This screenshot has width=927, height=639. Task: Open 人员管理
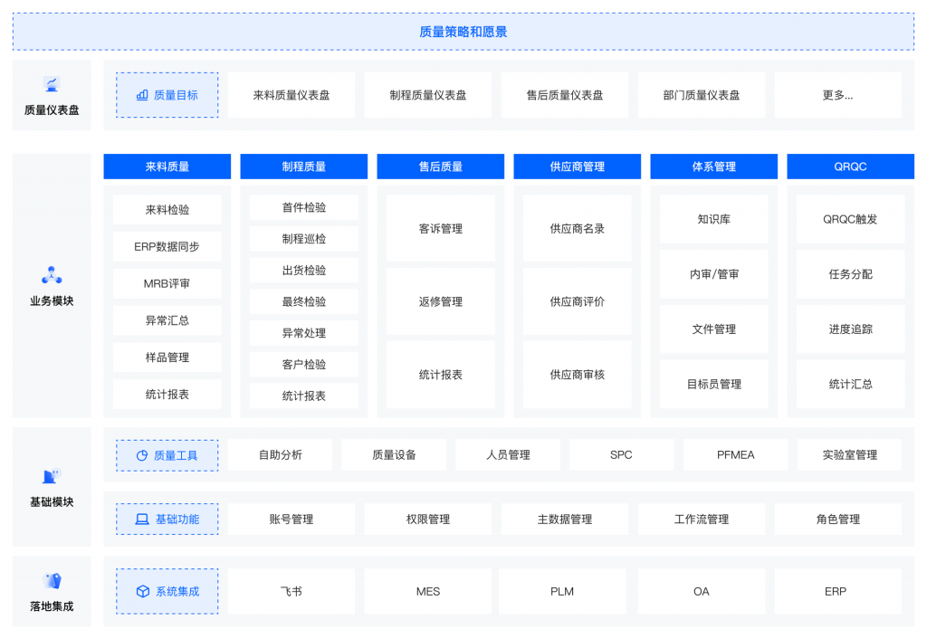pos(508,454)
